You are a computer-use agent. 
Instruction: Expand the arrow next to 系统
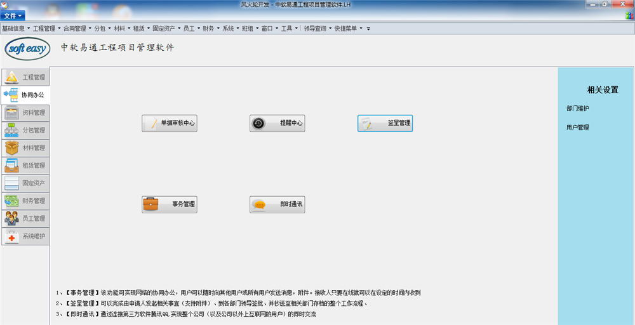(238, 29)
